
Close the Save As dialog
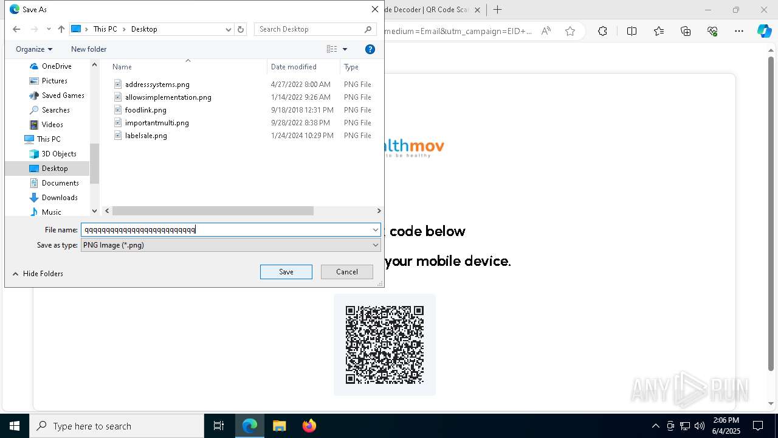coord(375,10)
